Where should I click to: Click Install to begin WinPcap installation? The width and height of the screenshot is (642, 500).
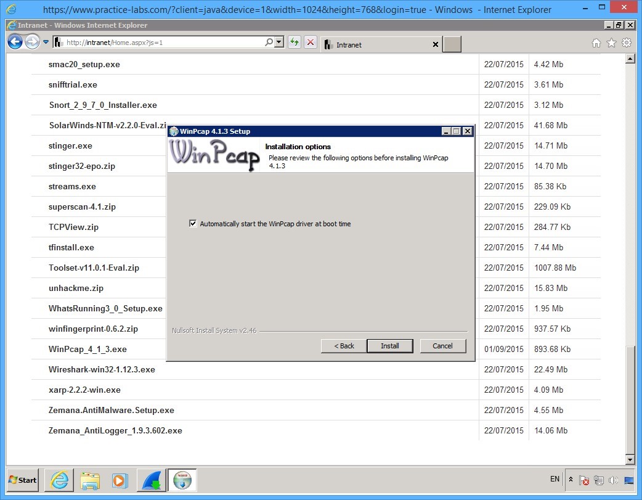pyautogui.click(x=390, y=346)
